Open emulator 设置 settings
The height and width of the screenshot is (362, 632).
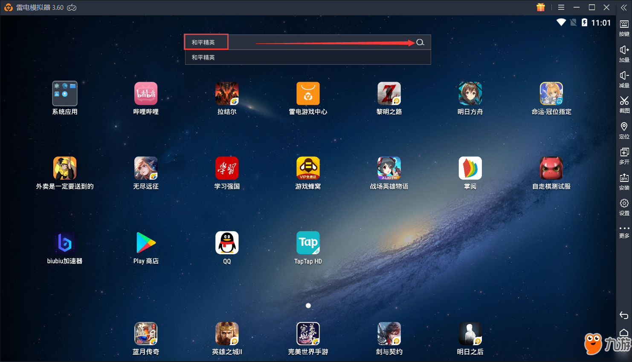(624, 207)
